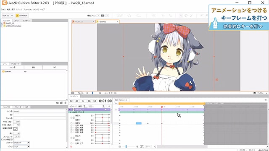The height and width of the screenshot is (151, 269).
Task: Step forward one frame
Action: point(90,101)
